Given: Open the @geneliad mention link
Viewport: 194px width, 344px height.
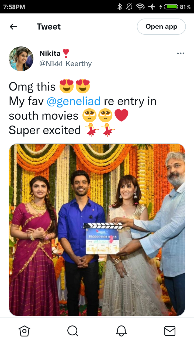Looking at the screenshot, I should click(74, 101).
